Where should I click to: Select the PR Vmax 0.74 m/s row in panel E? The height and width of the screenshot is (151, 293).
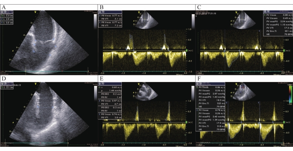coord(110,114)
